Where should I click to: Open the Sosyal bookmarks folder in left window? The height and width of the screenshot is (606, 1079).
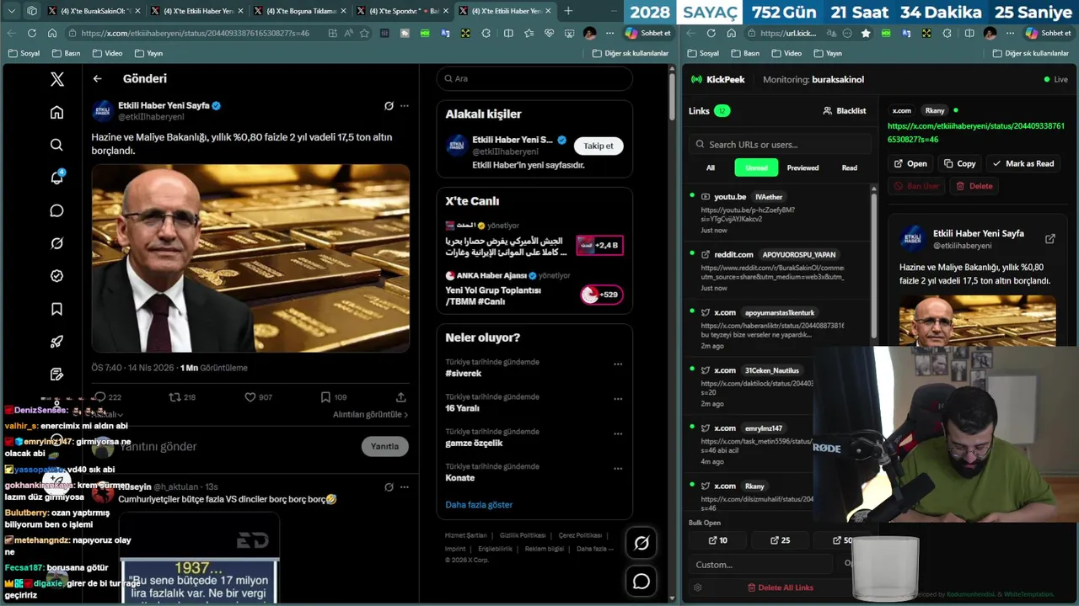pyautogui.click(x=24, y=53)
